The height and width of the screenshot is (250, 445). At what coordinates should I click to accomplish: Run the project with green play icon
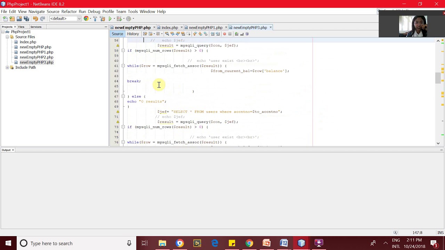[x=110, y=18]
